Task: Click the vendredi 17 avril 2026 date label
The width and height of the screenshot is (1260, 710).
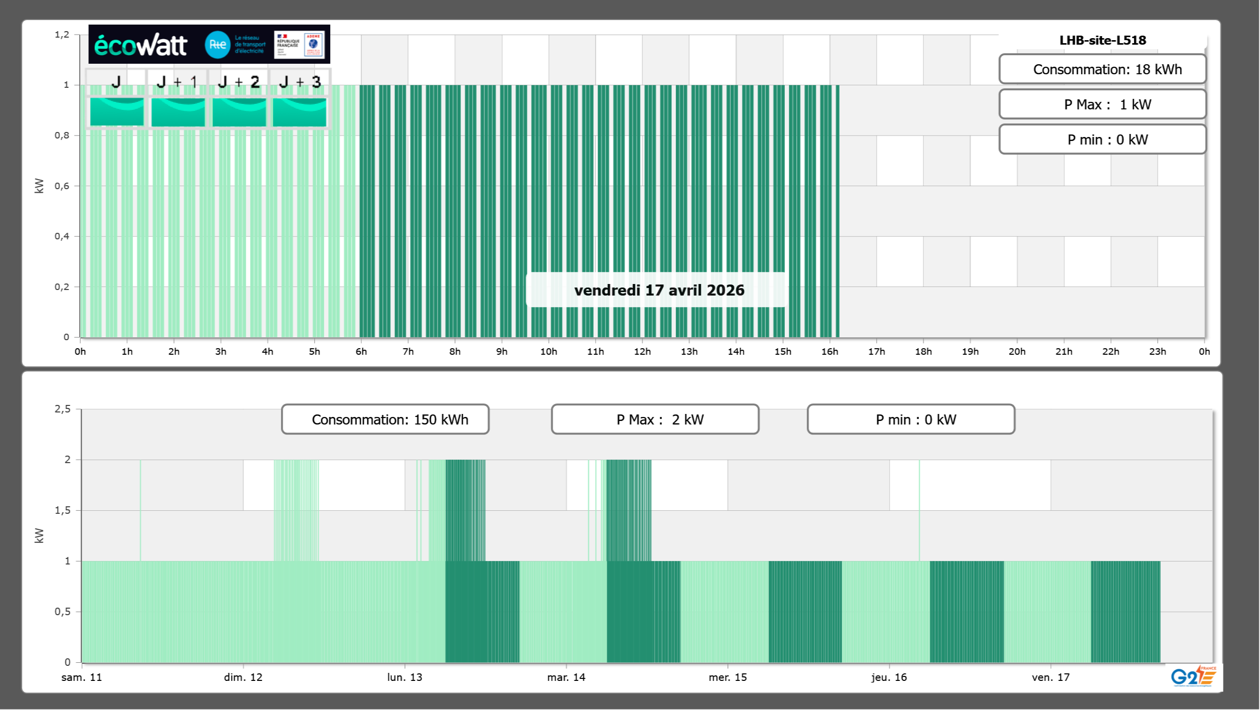Action: pos(659,290)
